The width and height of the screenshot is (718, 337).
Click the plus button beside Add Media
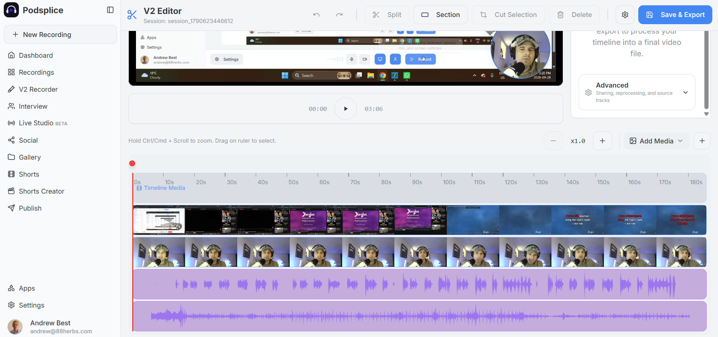tap(702, 141)
